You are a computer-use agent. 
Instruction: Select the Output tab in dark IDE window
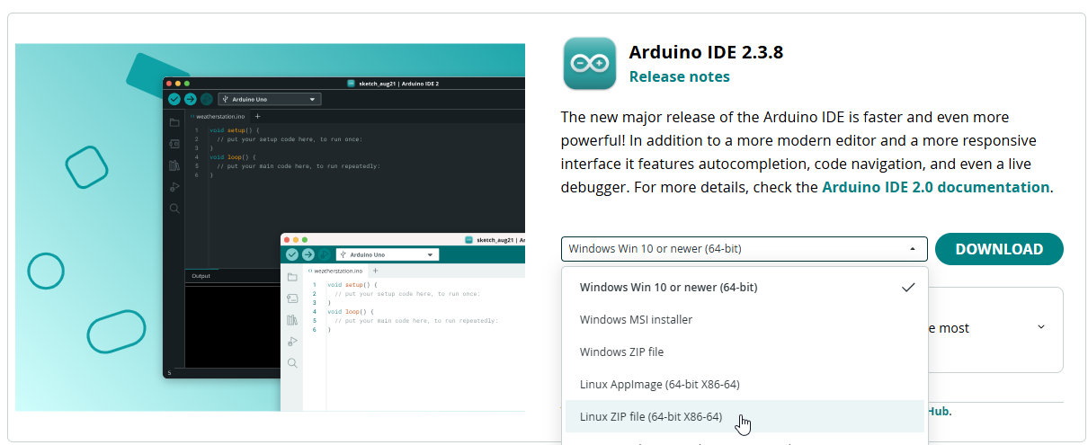coord(201,276)
